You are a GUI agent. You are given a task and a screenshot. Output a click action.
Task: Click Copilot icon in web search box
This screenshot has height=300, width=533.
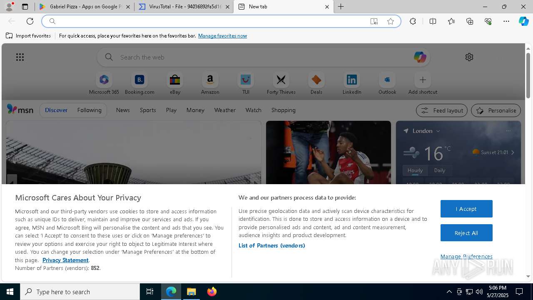tap(420, 57)
